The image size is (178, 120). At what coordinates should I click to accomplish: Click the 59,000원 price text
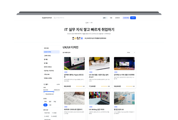pyautogui.click(x=117, y=86)
